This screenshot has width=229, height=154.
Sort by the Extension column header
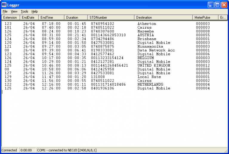coord(10,18)
